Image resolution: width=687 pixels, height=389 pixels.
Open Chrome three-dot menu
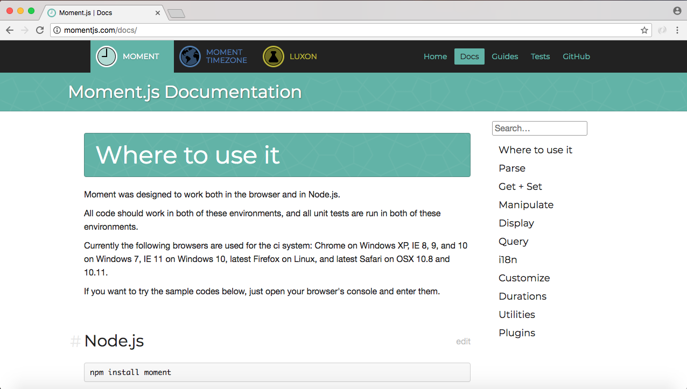coord(677,30)
